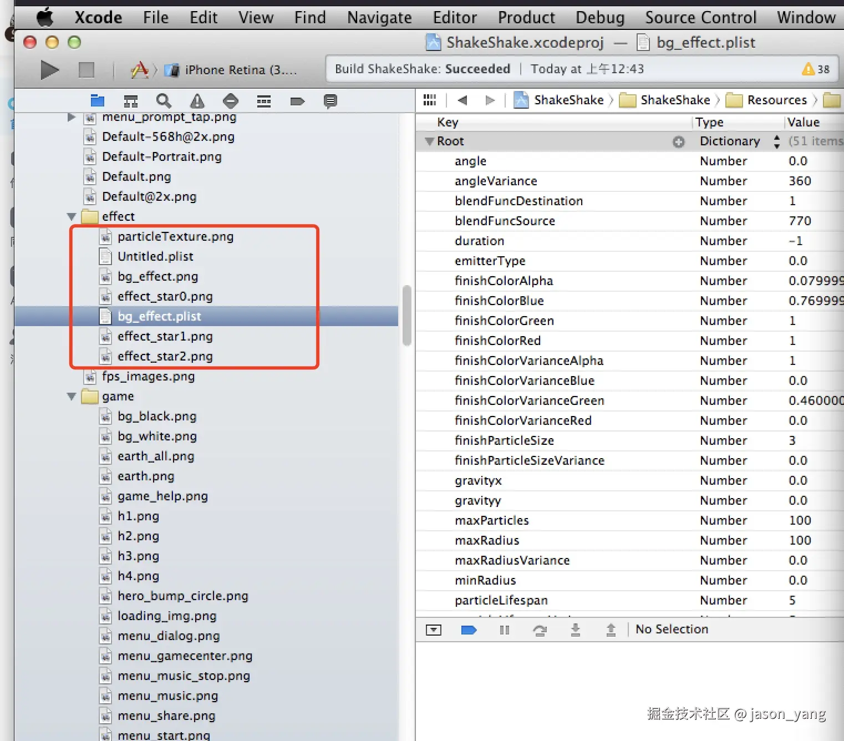Screen dimensions: 844x741
Task: Open the Xcode menu
Action: 98,17
